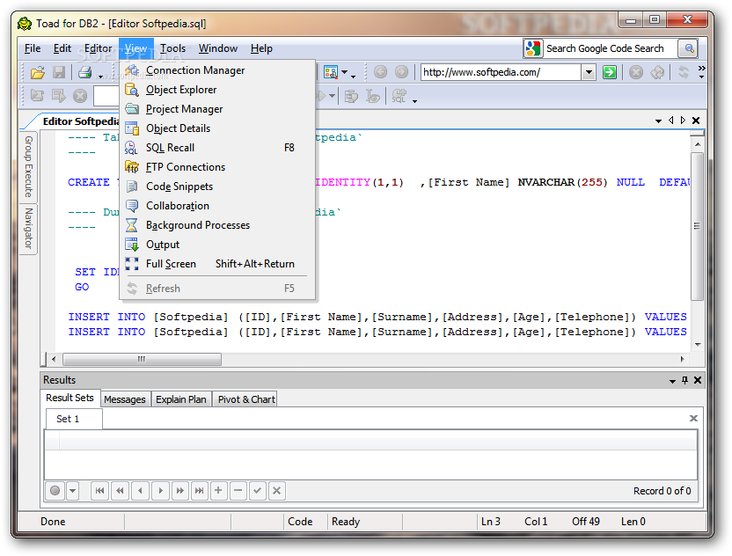Click the browser Stop icon
732x556 pixels.
[x=636, y=72]
